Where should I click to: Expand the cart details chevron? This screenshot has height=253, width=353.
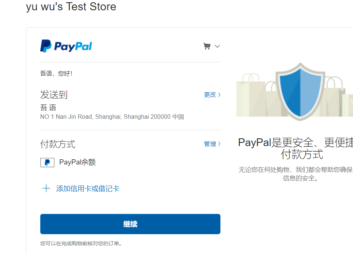pos(217,46)
